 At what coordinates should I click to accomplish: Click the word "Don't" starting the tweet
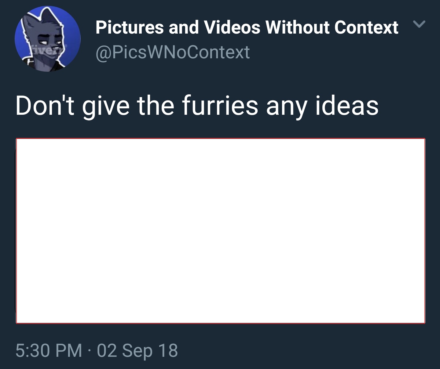point(45,106)
